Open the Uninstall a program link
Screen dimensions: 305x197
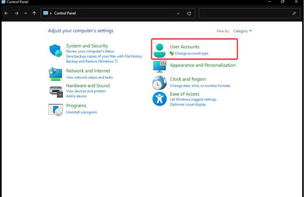click(81, 112)
